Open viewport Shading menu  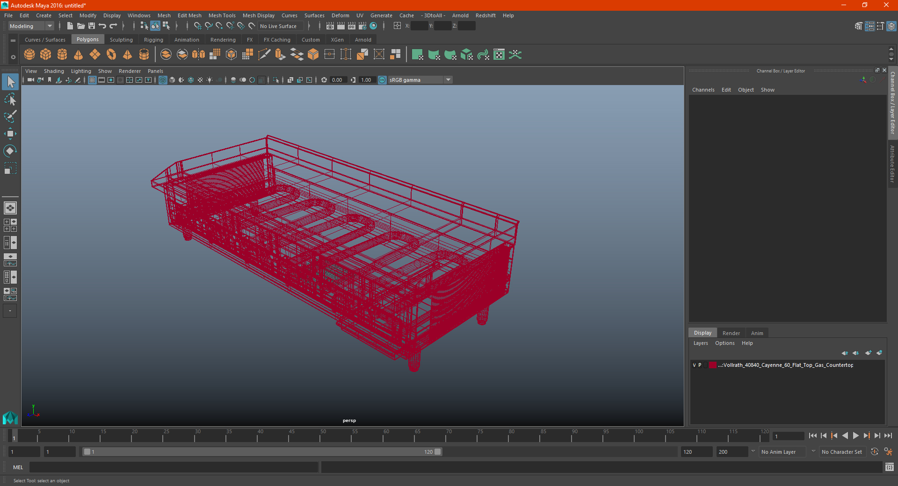(x=54, y=71)
